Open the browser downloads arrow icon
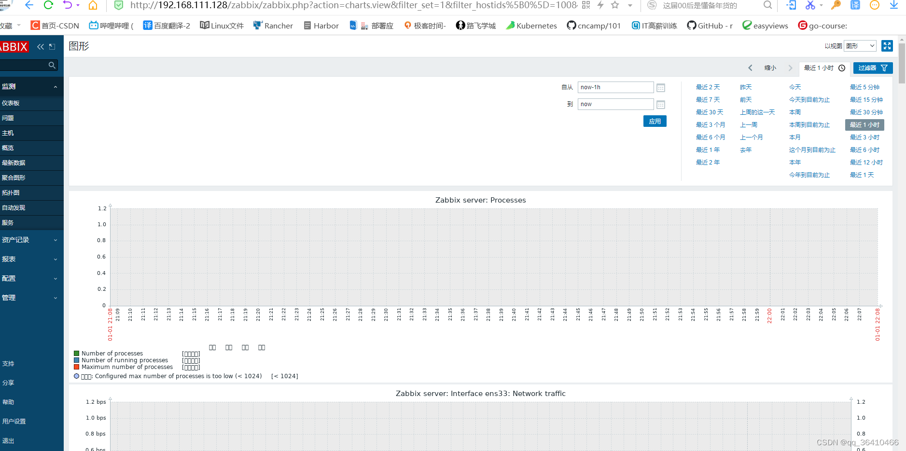The height and width of the screenshot is (451, 906). click(894, 5)
